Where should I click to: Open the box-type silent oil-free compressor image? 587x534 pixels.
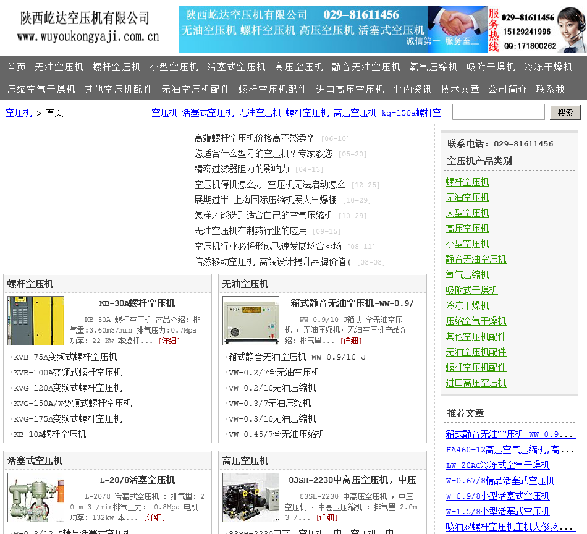250,321
